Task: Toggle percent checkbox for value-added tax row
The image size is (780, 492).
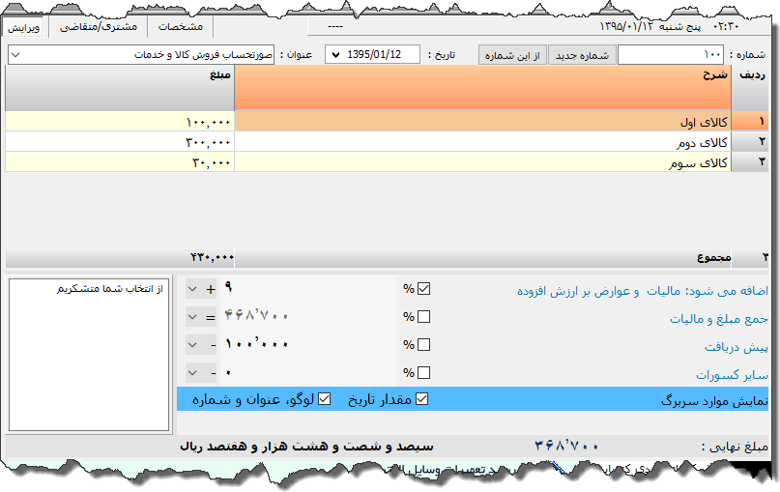Action: click(424, 288)
